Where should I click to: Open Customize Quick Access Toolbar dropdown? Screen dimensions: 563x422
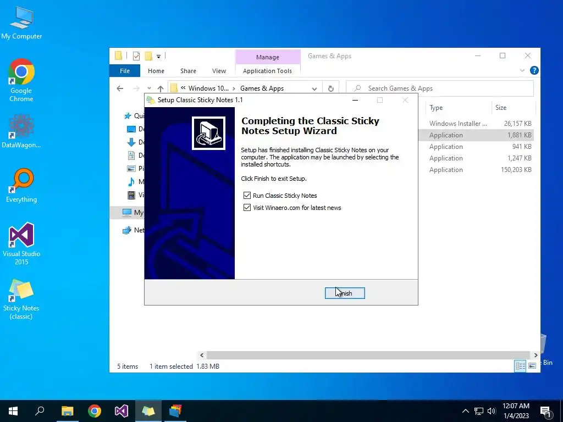coord(158,57)
